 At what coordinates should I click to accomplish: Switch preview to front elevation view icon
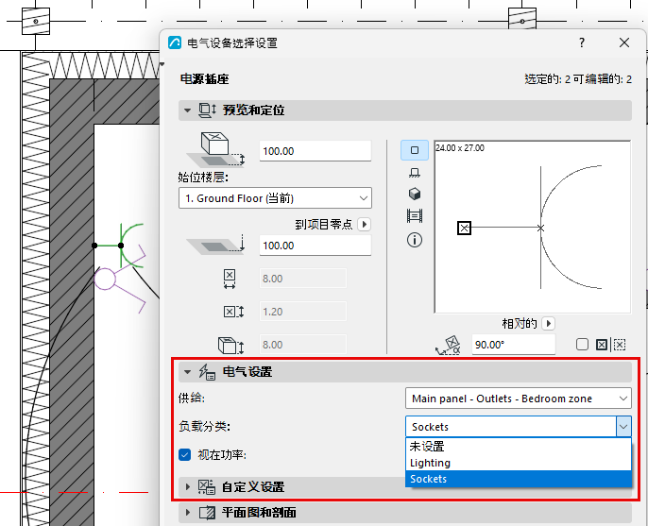tap(415, 172)
